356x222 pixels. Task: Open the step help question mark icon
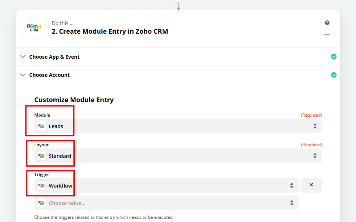point(327,23)
